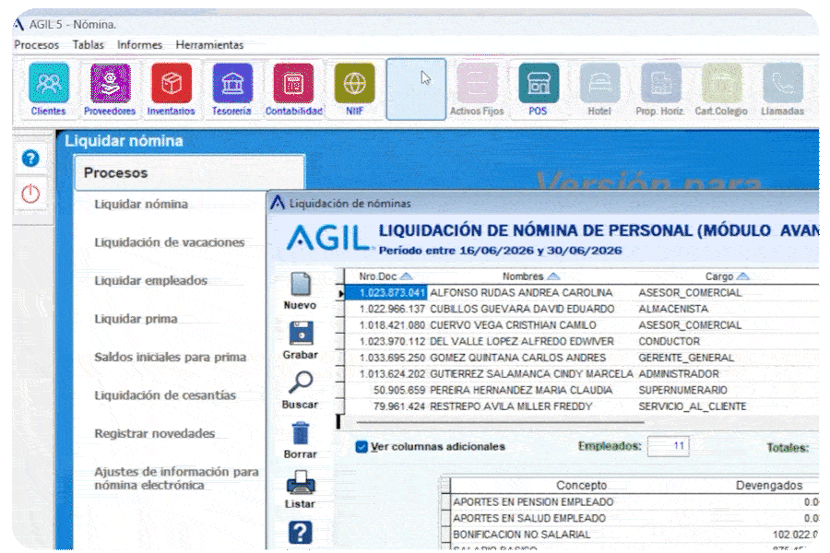Screen dimensions: 830x553
Task: Toggle Ver columnas adicionales checkbox
Action: 362,447
